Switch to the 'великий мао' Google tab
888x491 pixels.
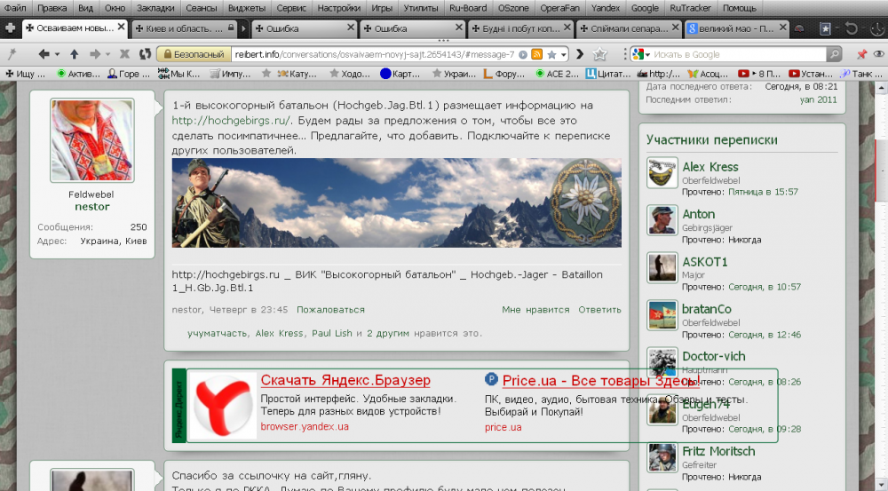pyautogui.click(x=736, y=28)
